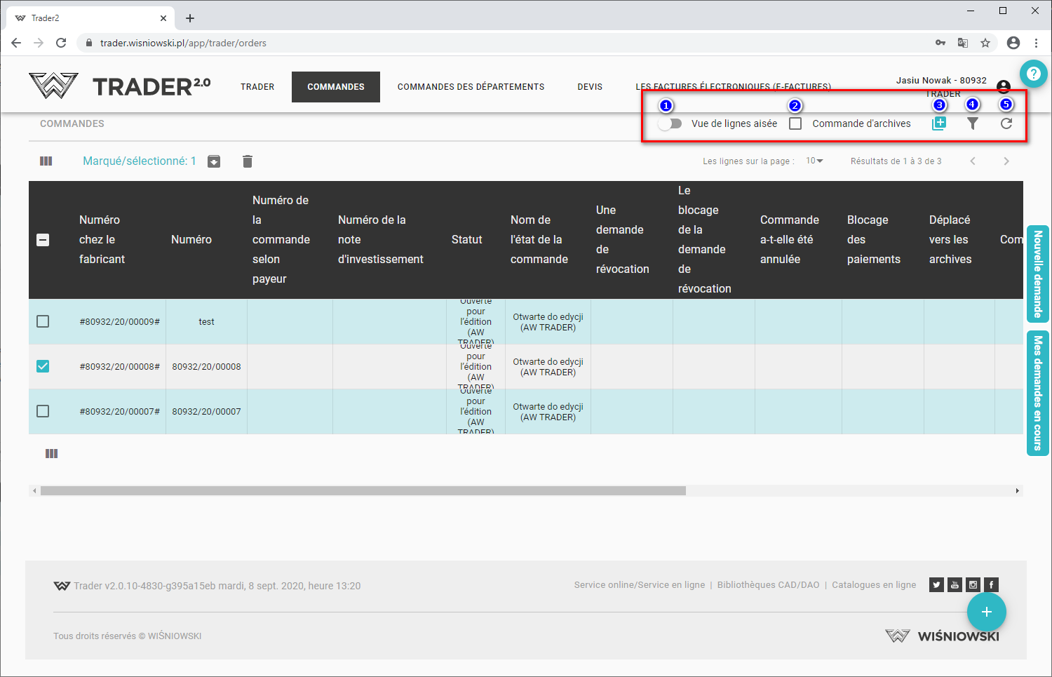This screenshot has width=1052, height=677.
Task: Enable the 'Commande d'archives' checkbox
Action: [795, 123]
